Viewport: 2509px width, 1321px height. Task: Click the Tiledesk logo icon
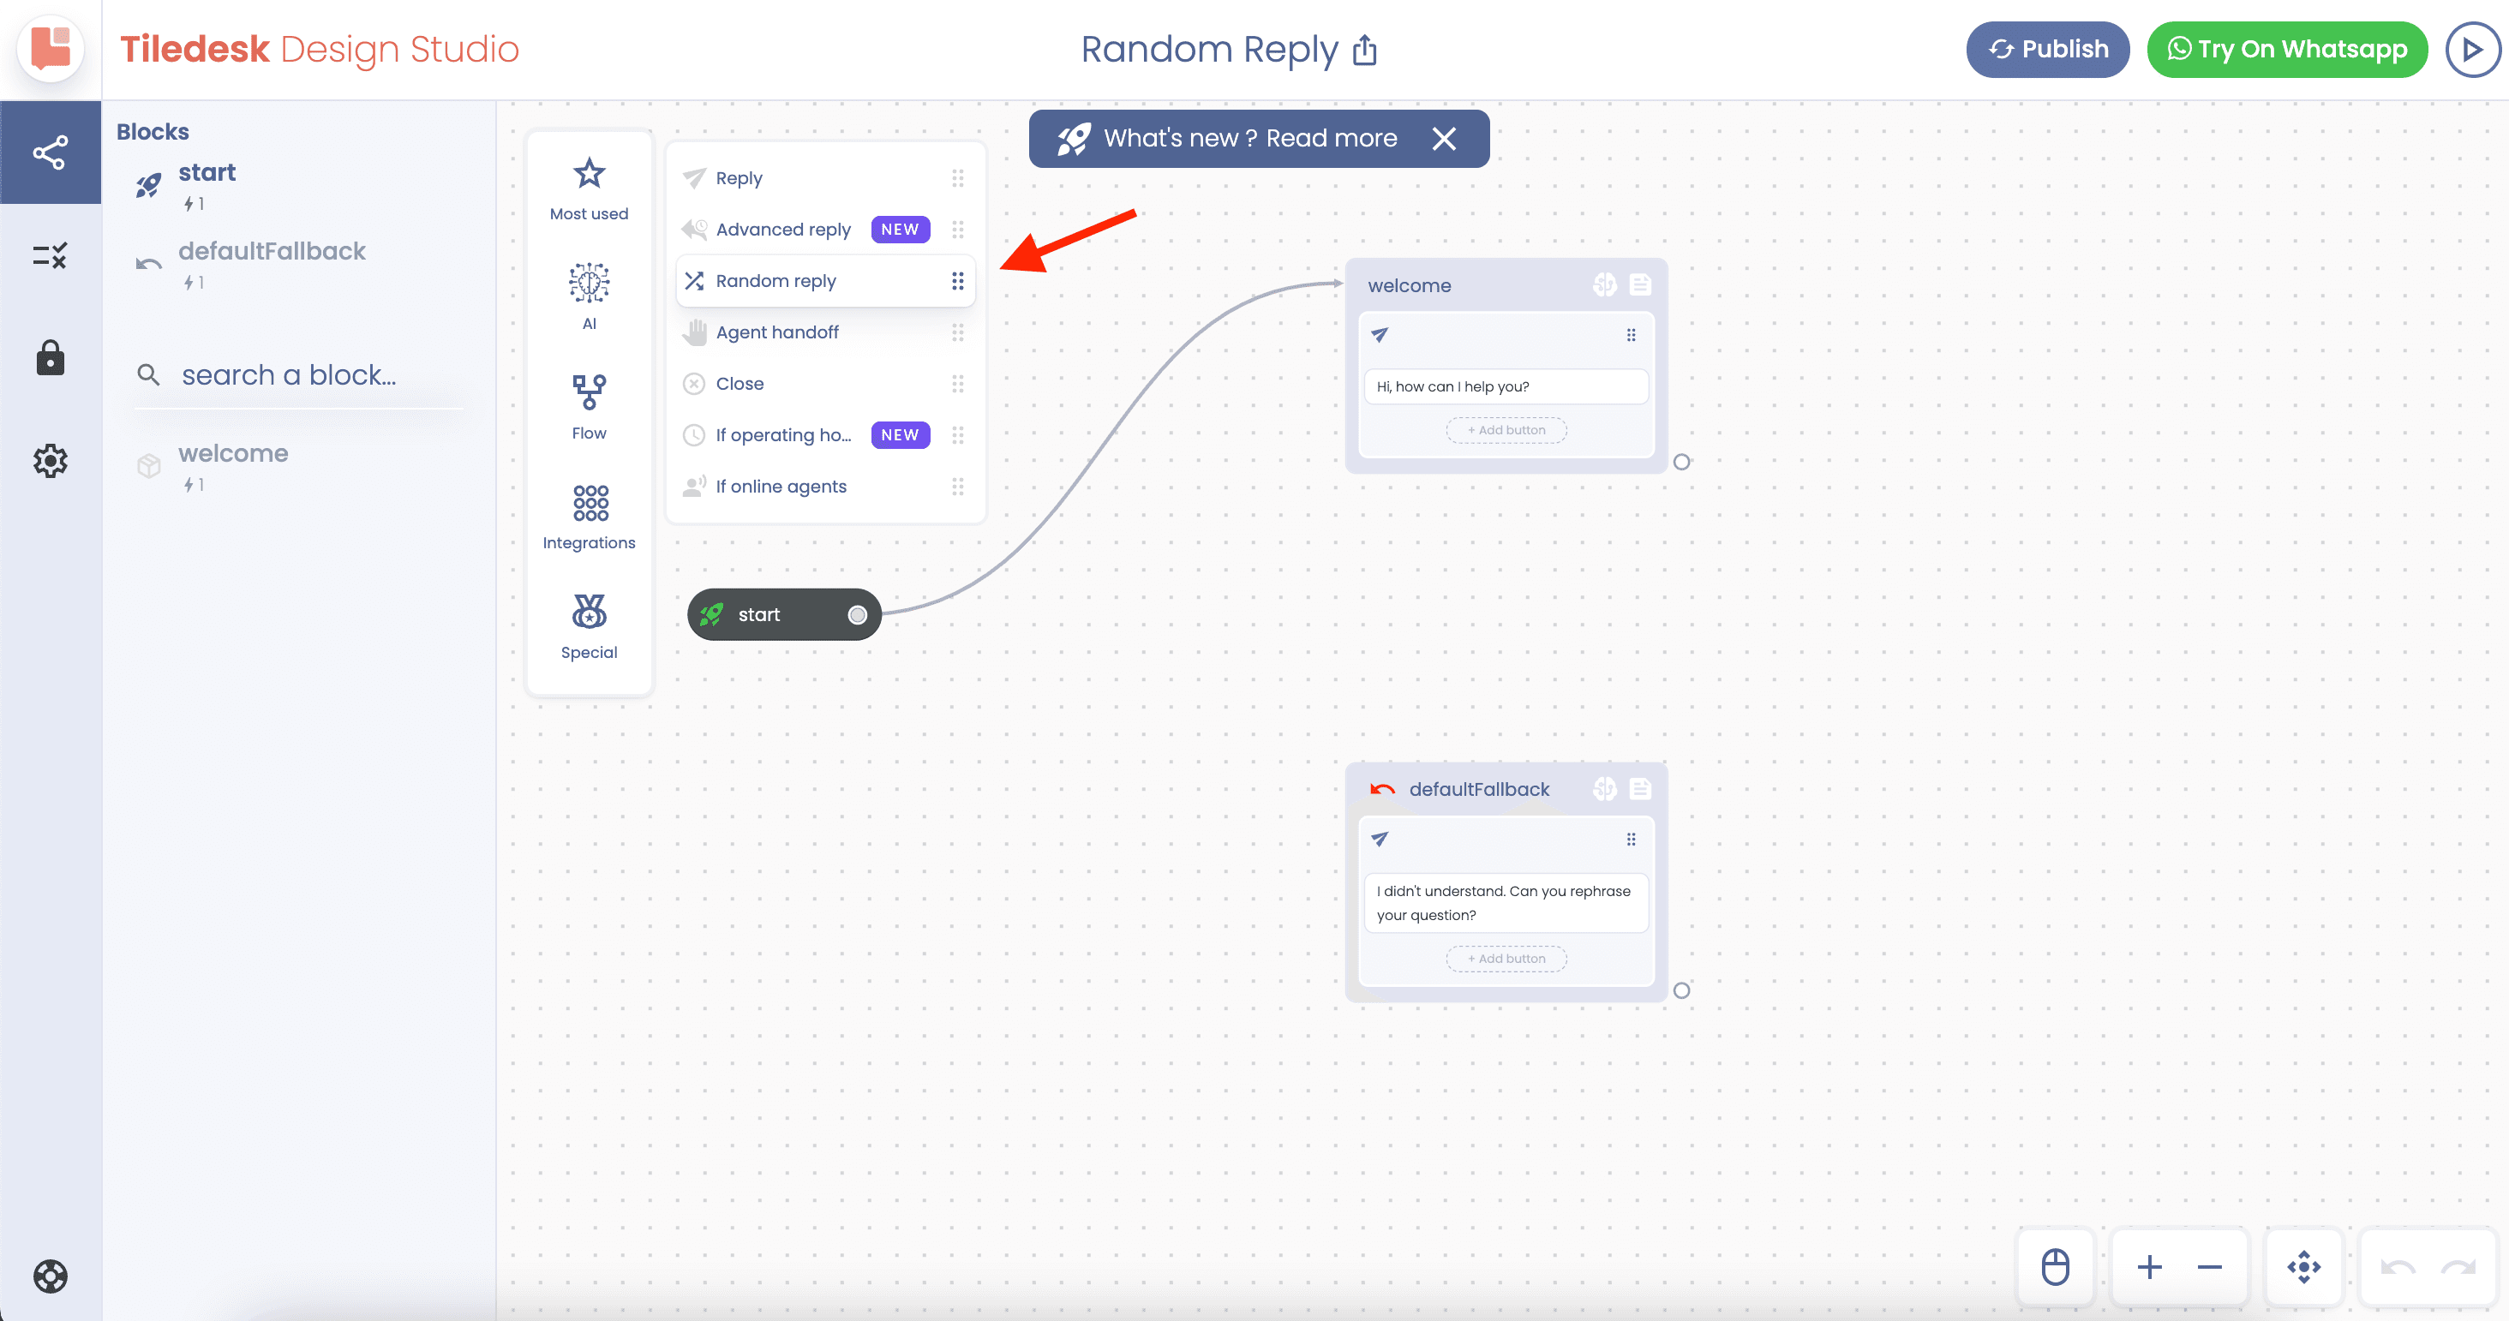(x=51, y=49)
